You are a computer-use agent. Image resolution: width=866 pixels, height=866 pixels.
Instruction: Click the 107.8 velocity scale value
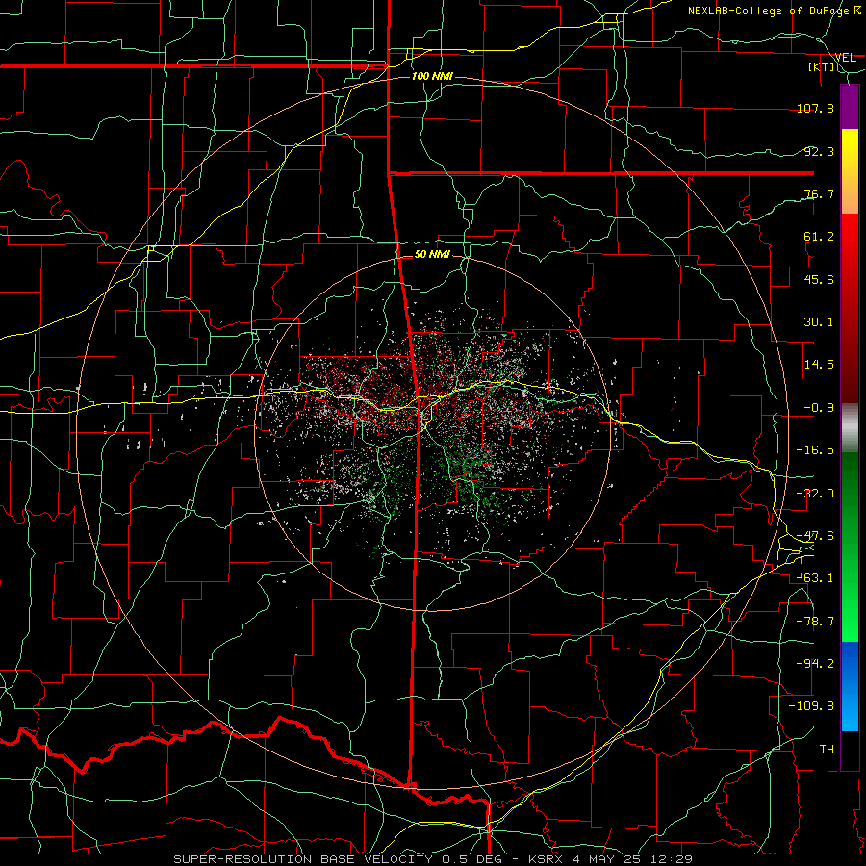pyautogui.click(x=815, y=108)
